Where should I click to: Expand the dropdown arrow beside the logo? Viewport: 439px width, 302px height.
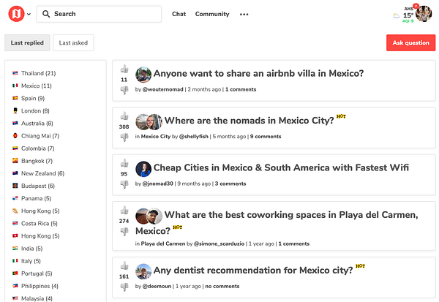coord(29,14)
